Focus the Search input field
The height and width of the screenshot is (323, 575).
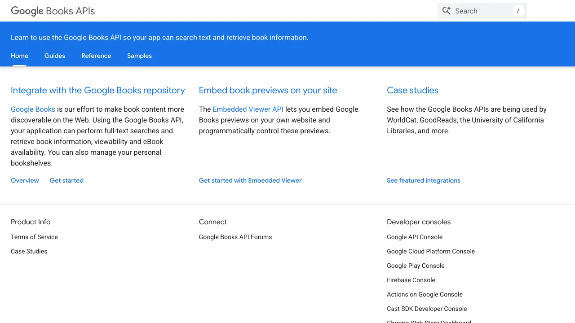[x=482, y=11]
